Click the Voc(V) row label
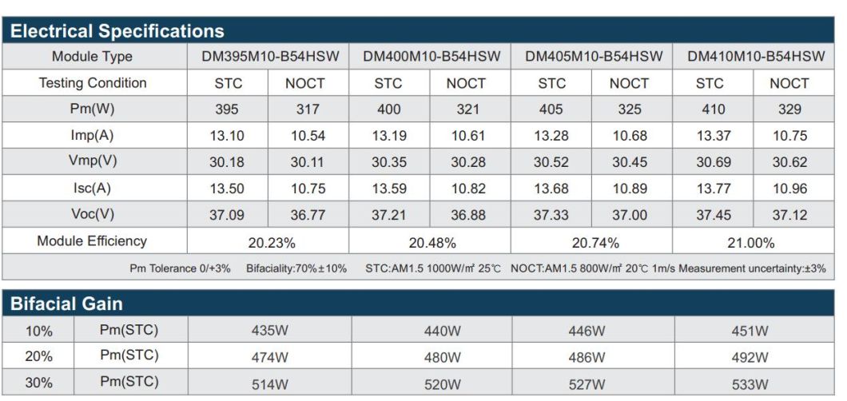The image size is (847, 401). point(93,214)
